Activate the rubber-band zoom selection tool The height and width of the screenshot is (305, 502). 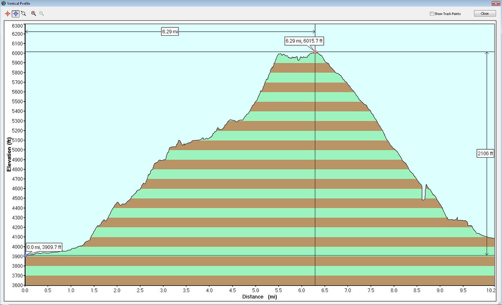(23, 13)
